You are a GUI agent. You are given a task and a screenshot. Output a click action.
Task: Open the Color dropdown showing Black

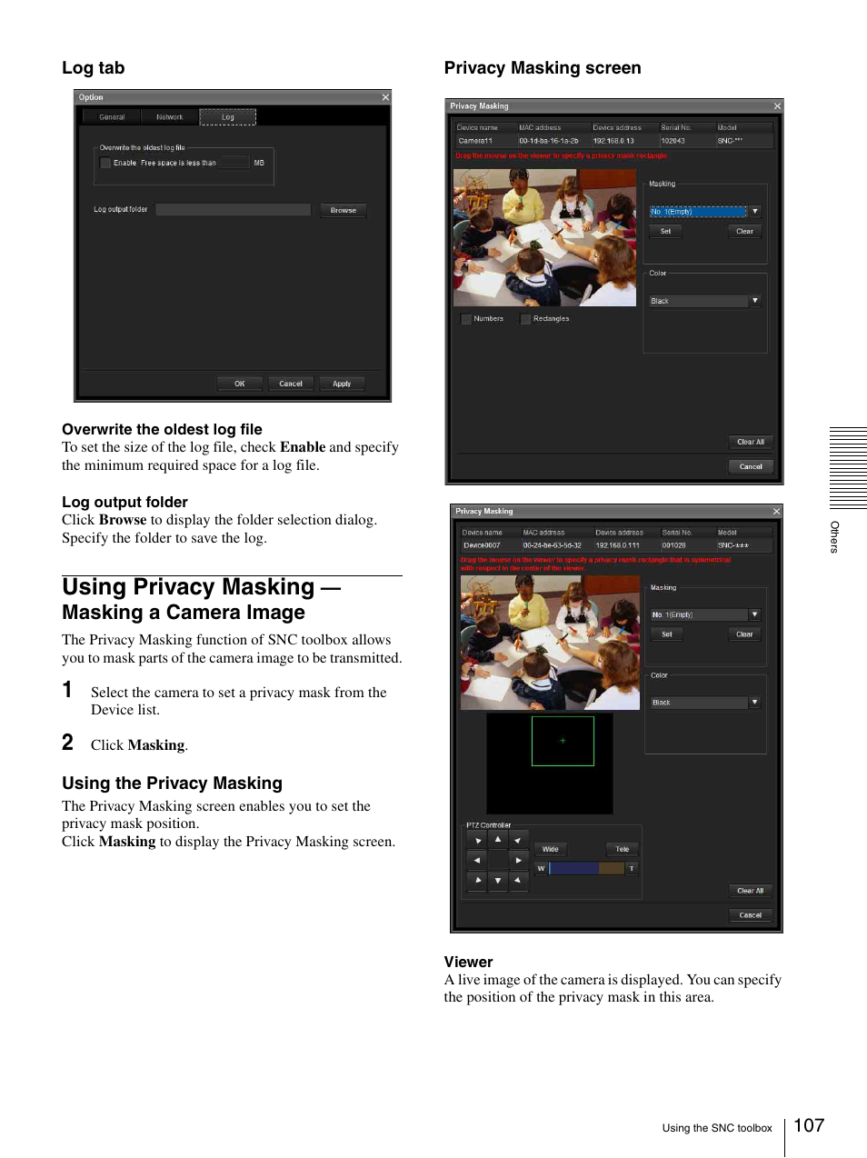(x=754, y=300)
